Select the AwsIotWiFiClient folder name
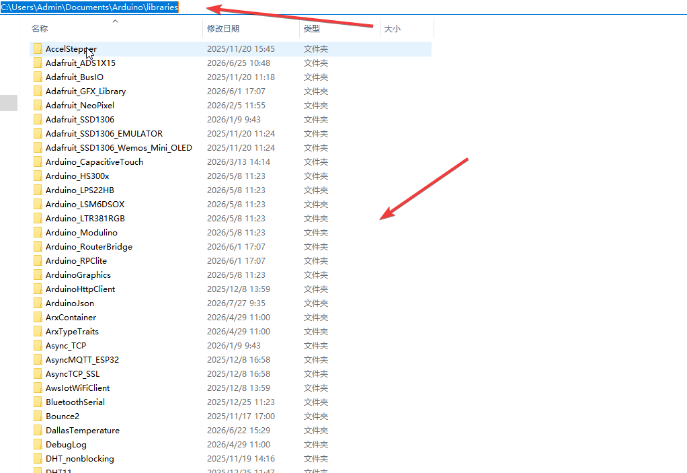The height and width of the screenshot is (473, 687). [77, 388]
